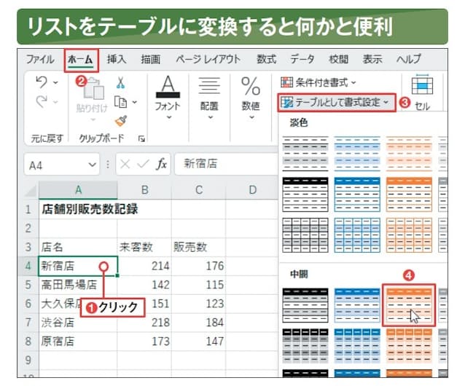
Task: Click the formula bar showing 新宿店
Action: [227, 164]
